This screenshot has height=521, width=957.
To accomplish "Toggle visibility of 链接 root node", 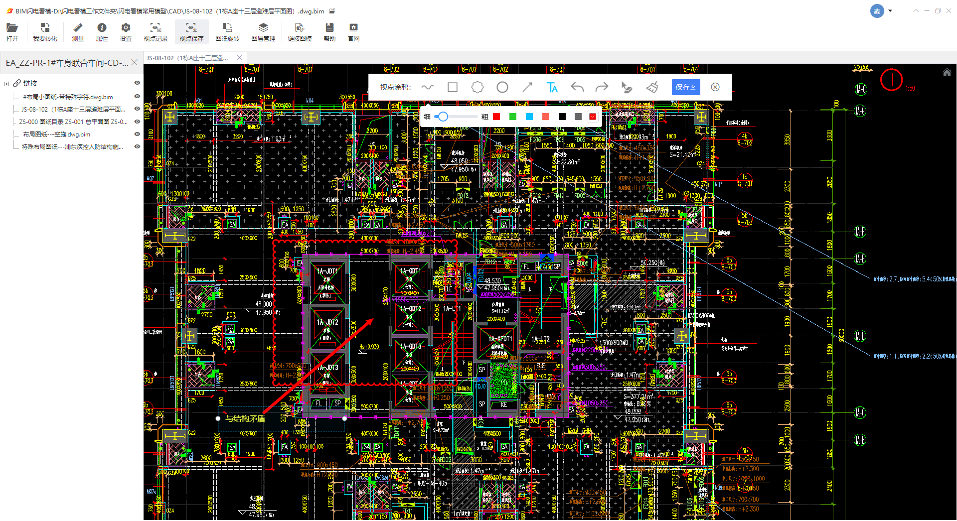I will [137, 83].
